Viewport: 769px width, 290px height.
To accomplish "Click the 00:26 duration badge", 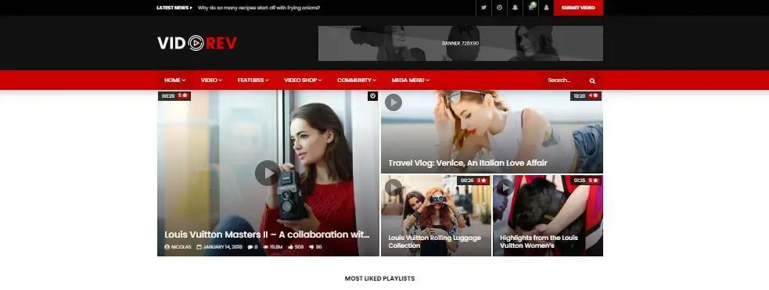I will (x=466, y=181).
